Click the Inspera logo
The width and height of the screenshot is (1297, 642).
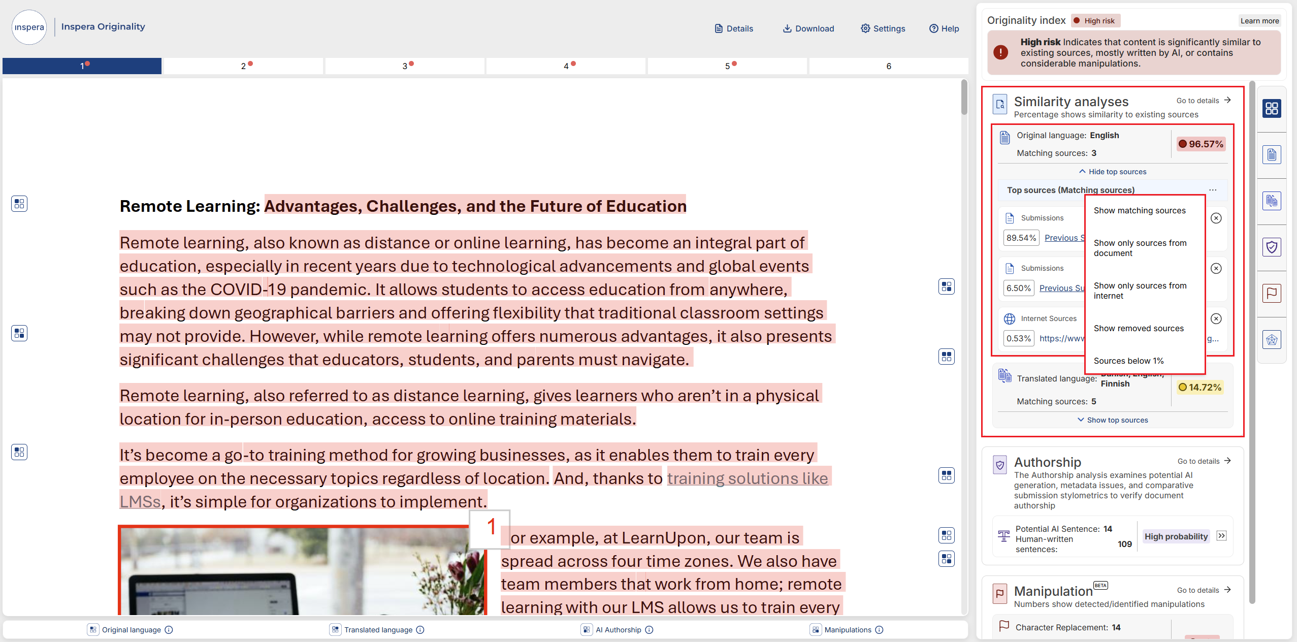click(29, 27)
